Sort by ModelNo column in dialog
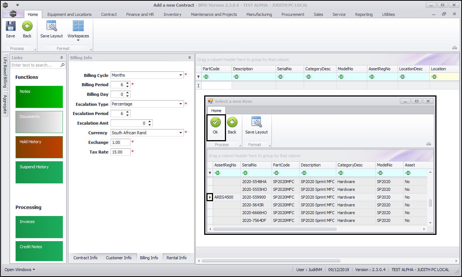Viewport: 462px width, 277px height. pyautogui.click(x=390, y=165)
